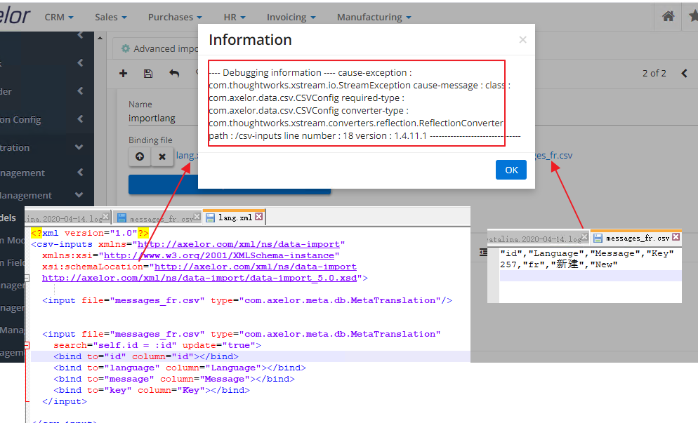
Task: Click the '2 of 2' record counter
Action: [654, 74]
